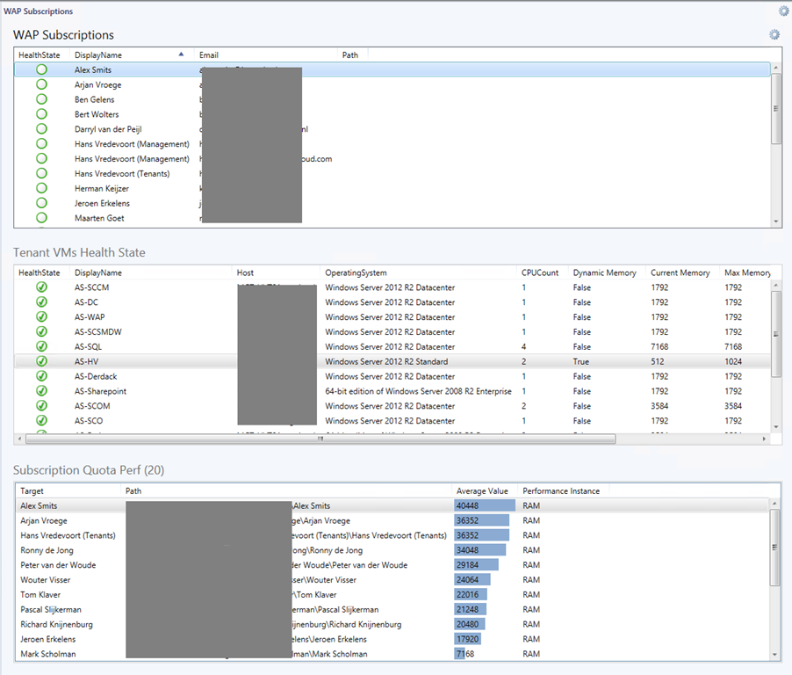
Task: Select Ronny de Jong in quota targets
Action: [x=47, y=550]
